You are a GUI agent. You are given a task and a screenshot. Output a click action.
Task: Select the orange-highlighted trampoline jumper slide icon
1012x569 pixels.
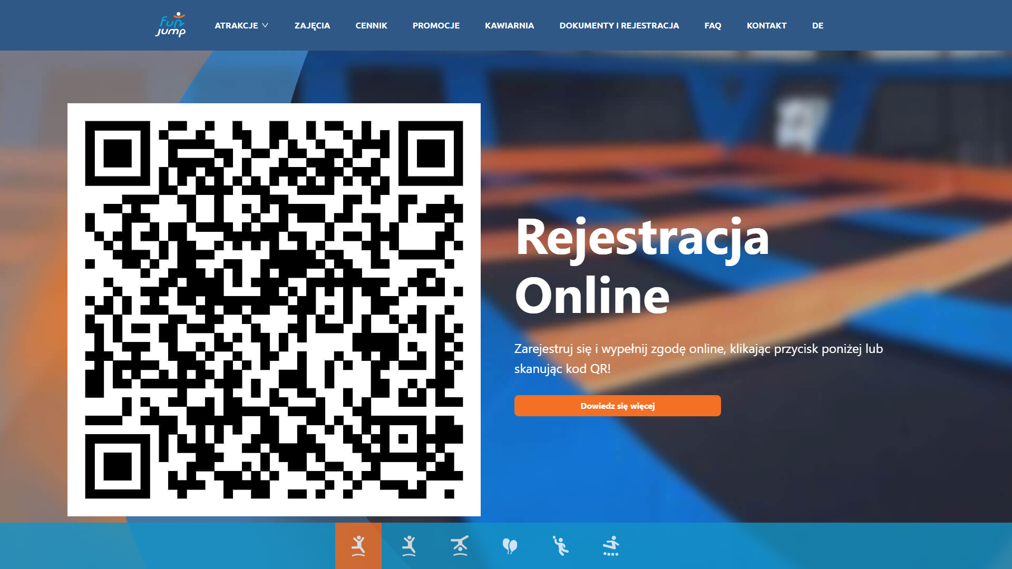click(x=358, y=546)
